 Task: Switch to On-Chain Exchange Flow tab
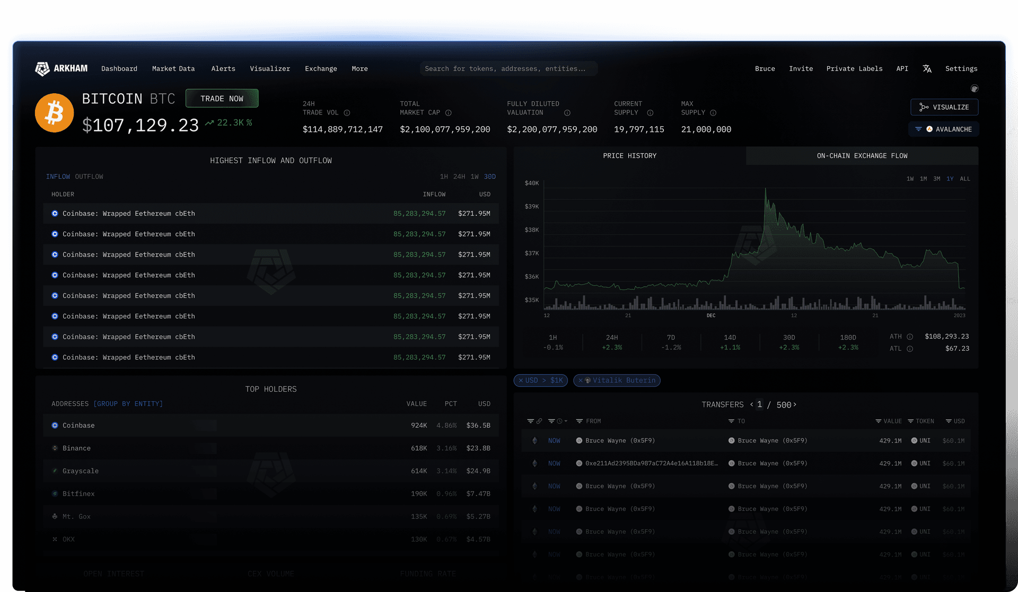pyautogui.click(x=862, y=156)
